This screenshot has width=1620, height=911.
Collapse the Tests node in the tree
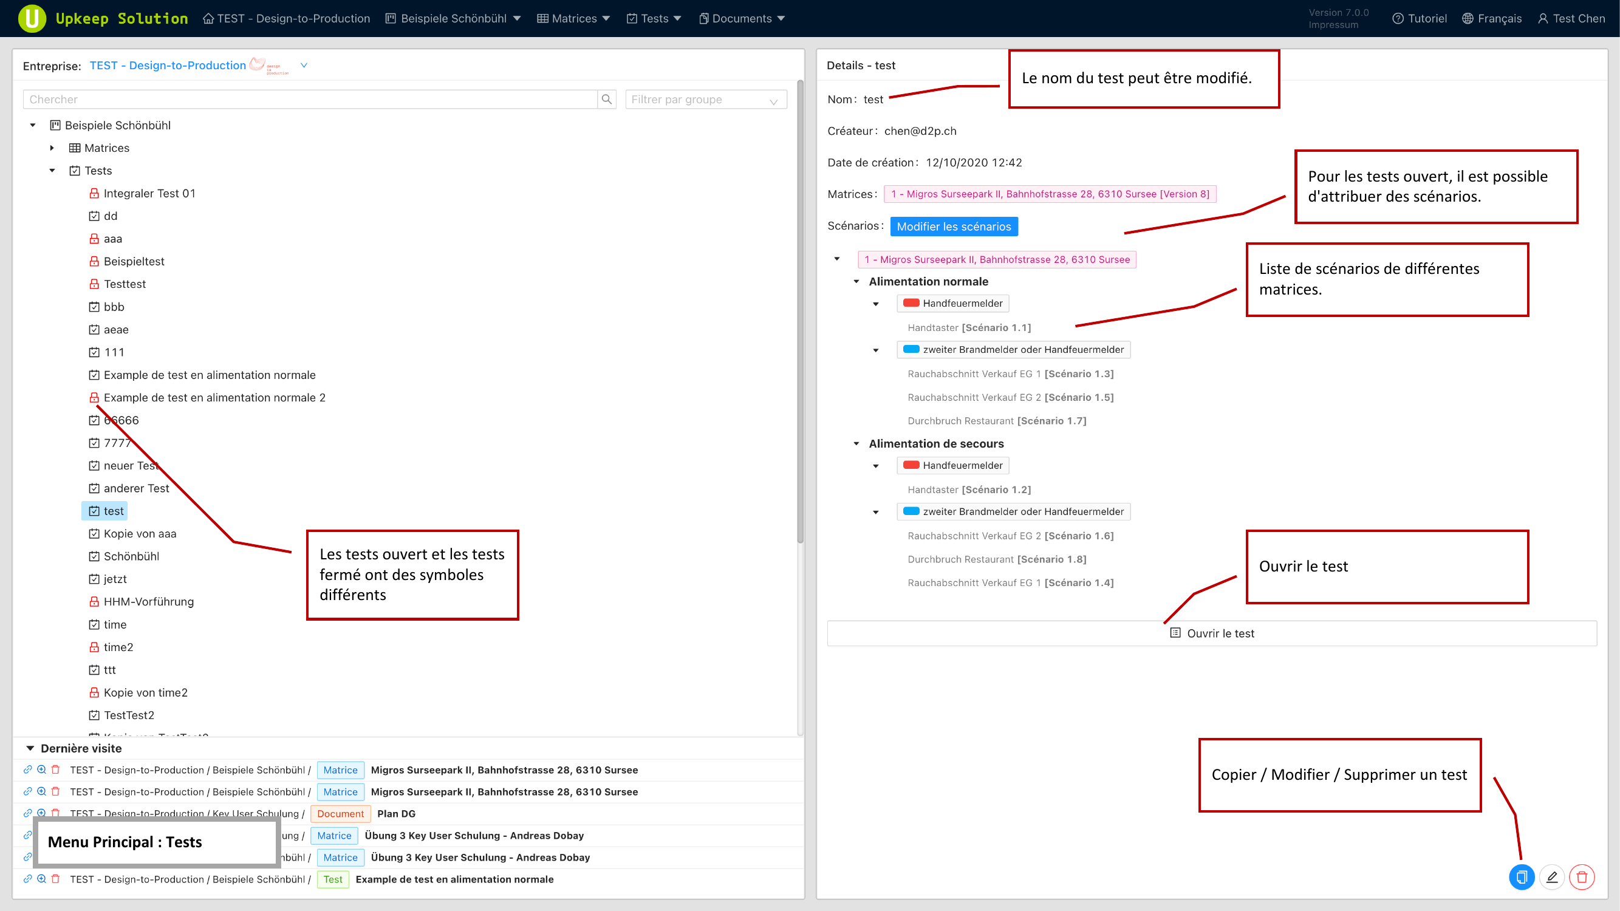(52, 171)
